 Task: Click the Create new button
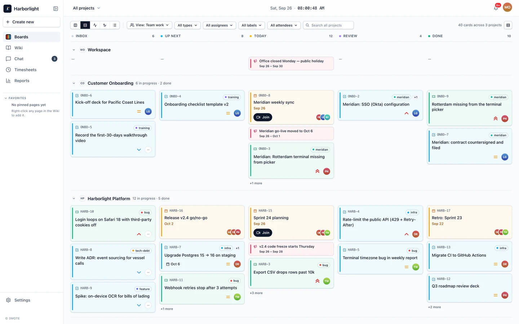(32, 22)
